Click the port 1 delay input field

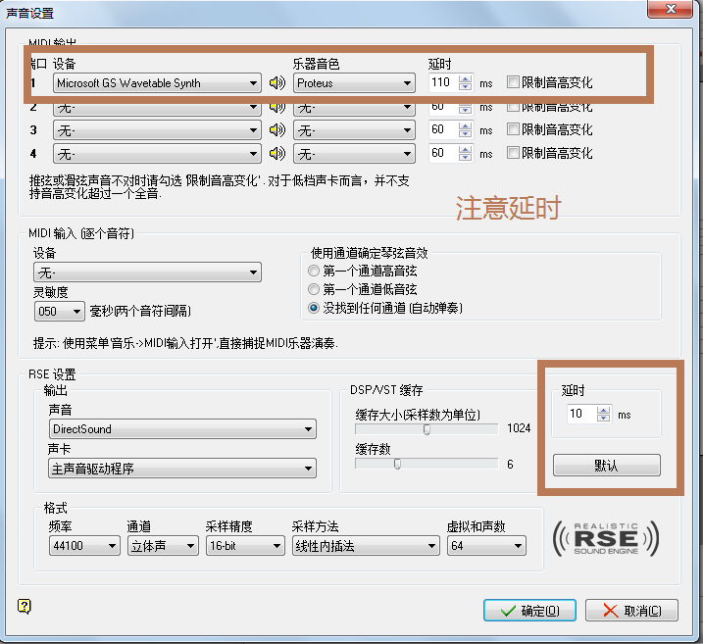point(442,83)
